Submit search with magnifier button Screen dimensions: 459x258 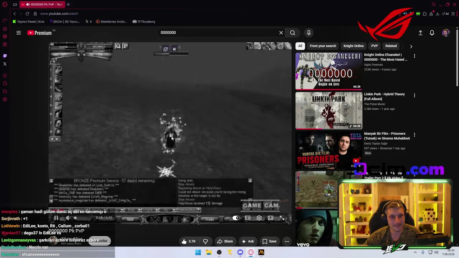(293, 33)
